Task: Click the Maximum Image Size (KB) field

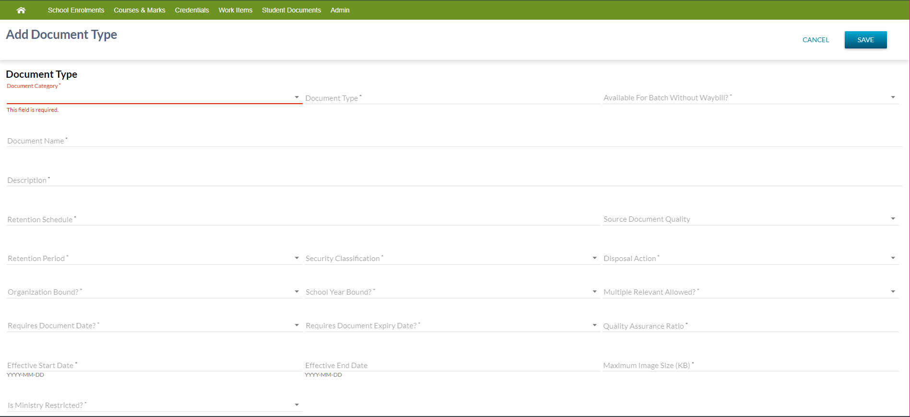Action: [x=750, y=365]
